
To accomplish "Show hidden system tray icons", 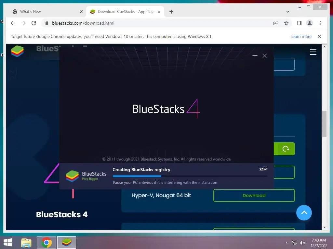I will click(x=287, y=243).
